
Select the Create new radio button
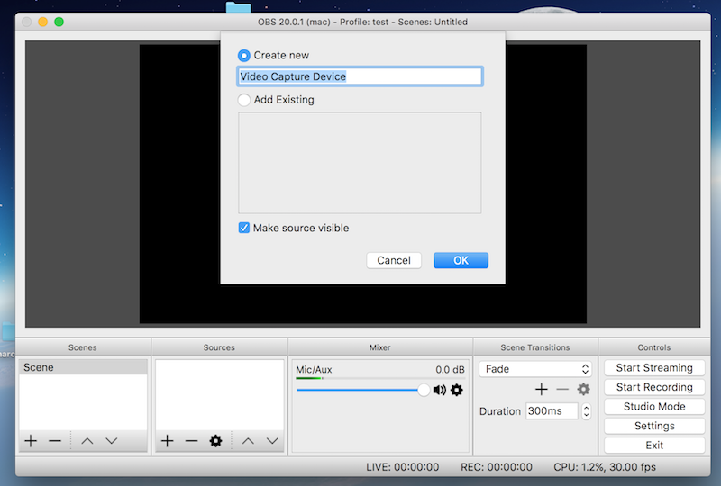pyautogui.click(x=244, y=56)
